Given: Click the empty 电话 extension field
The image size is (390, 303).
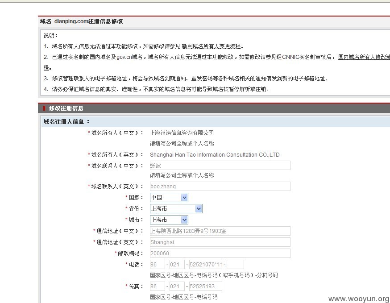Looking at the screenshot, I should [x=235, y=265].
